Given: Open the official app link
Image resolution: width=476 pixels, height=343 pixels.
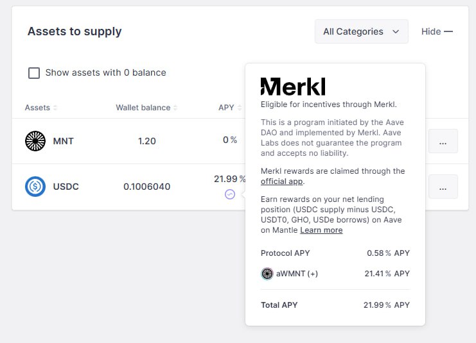Looking at the screenshot, I should [x=282, y=181].
